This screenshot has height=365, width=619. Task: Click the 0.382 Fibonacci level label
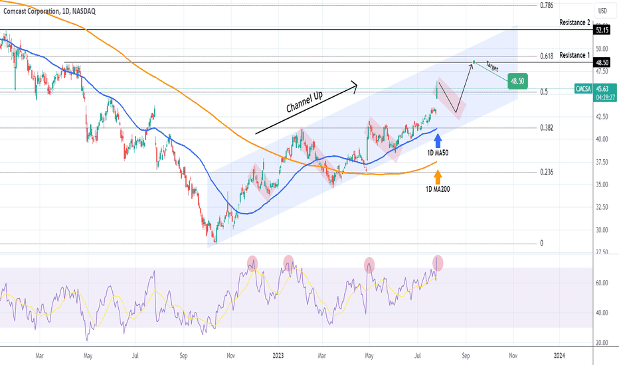(547, 128)
